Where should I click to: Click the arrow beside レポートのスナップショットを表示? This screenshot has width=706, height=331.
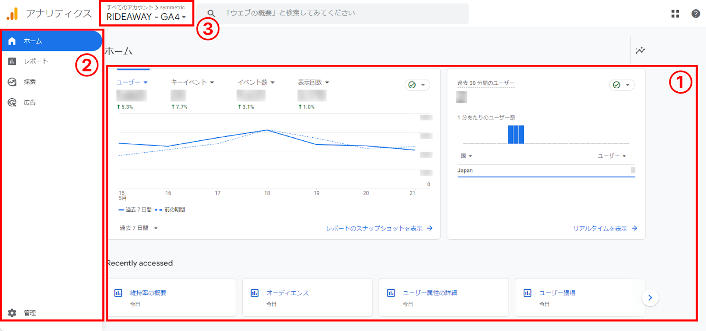430,228
